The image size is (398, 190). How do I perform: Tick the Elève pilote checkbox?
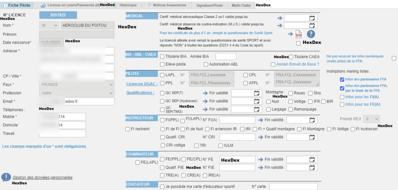tap(163, 64)
